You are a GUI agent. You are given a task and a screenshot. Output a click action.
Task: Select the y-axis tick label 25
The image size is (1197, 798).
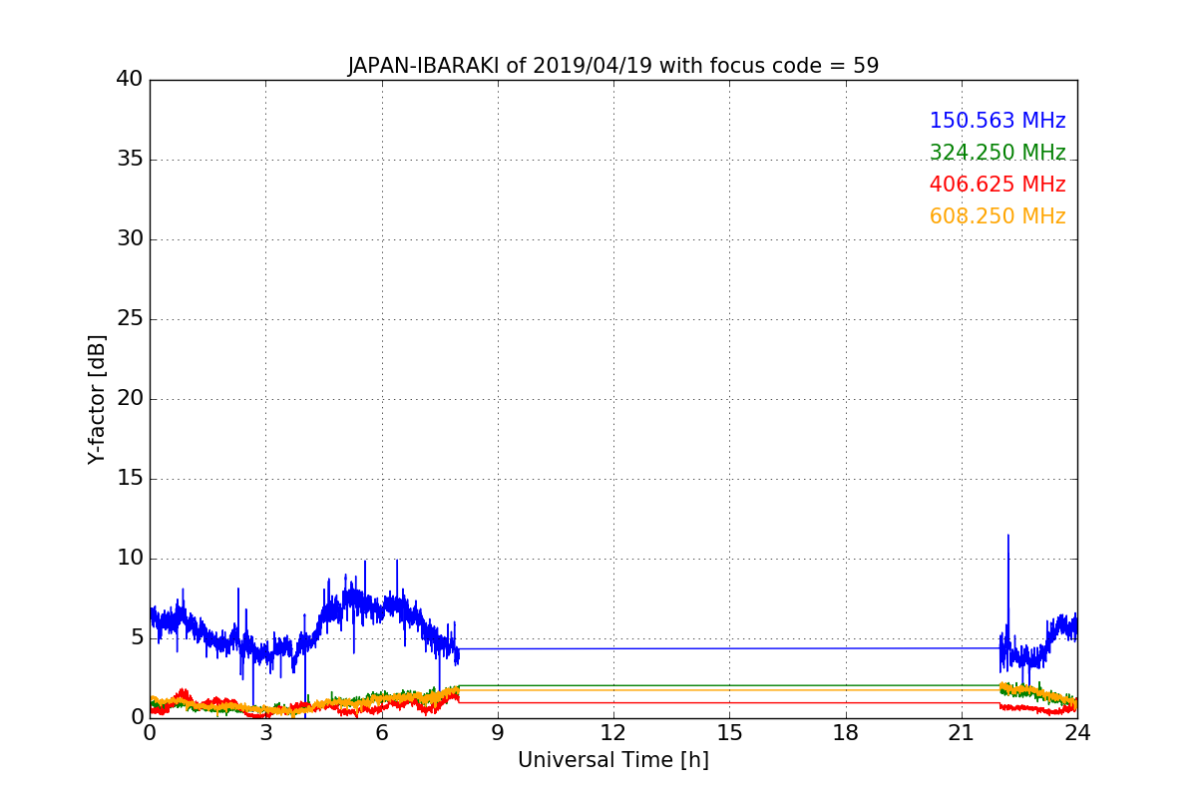tap(130, 319)
